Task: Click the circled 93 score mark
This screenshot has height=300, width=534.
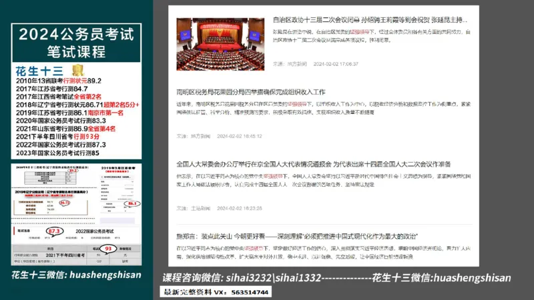Action: [108, 249]
